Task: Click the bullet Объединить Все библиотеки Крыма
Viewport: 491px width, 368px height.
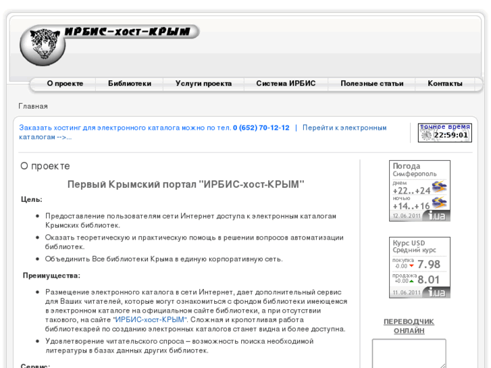Action: (x=163, y=259)
